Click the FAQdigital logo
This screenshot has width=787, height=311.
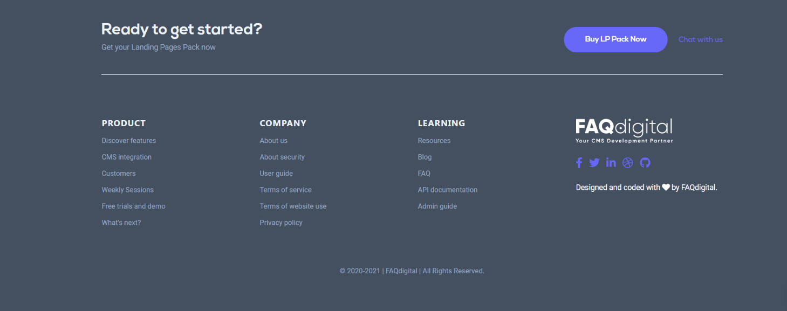coord(624,131)
